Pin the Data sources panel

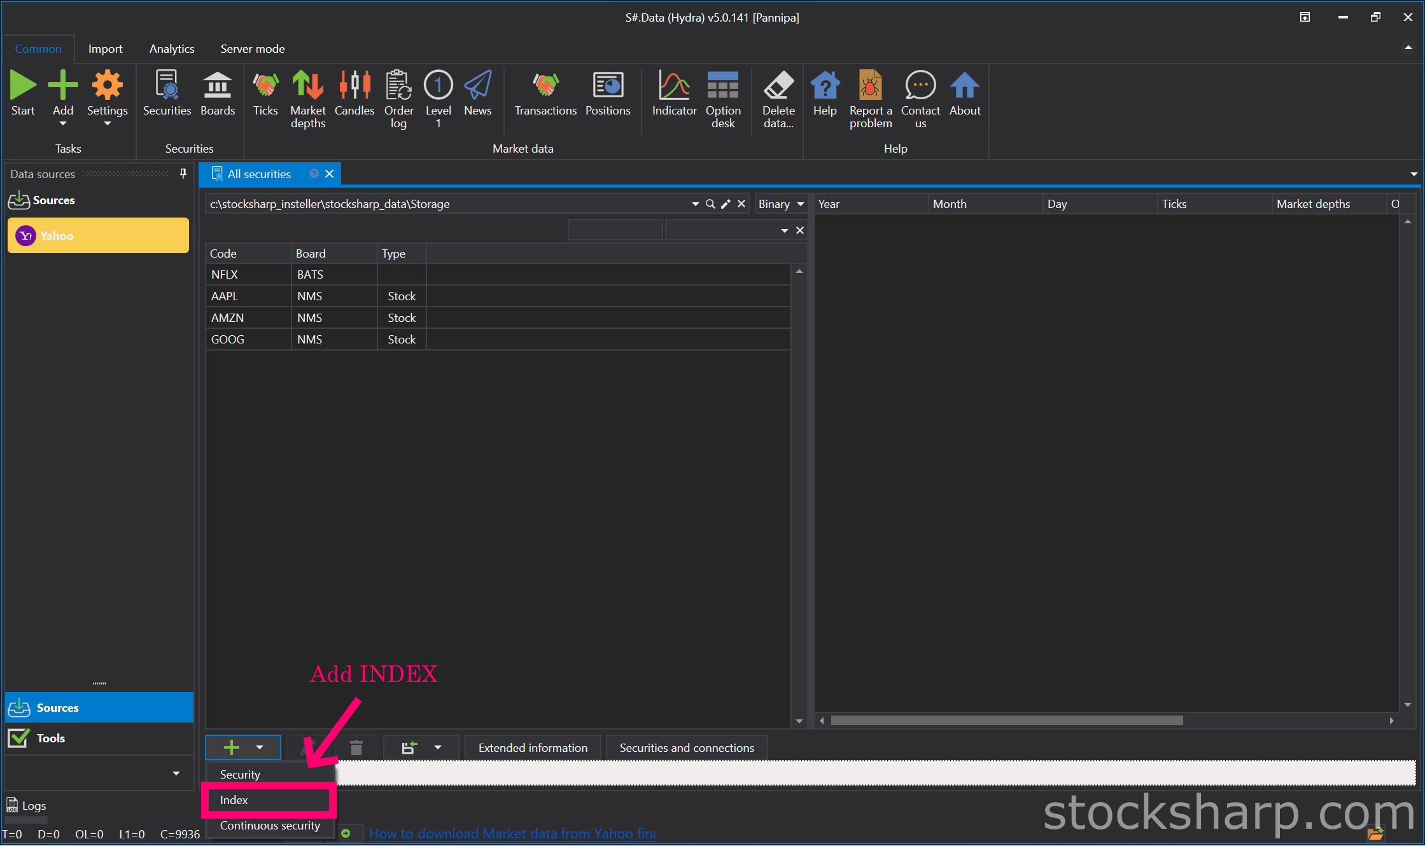coord(183,173)
